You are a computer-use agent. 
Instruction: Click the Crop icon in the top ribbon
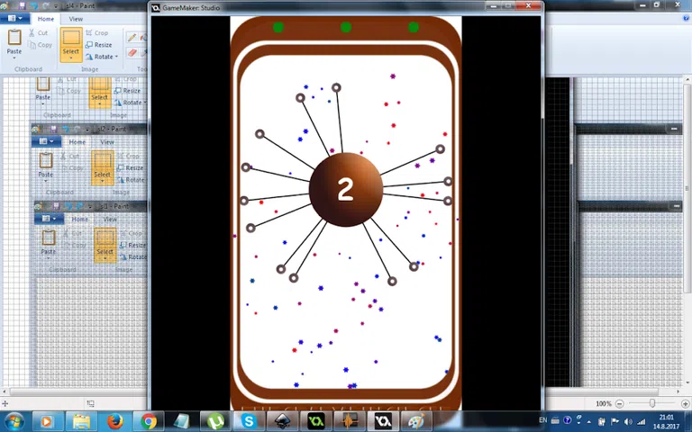(95, 33)
